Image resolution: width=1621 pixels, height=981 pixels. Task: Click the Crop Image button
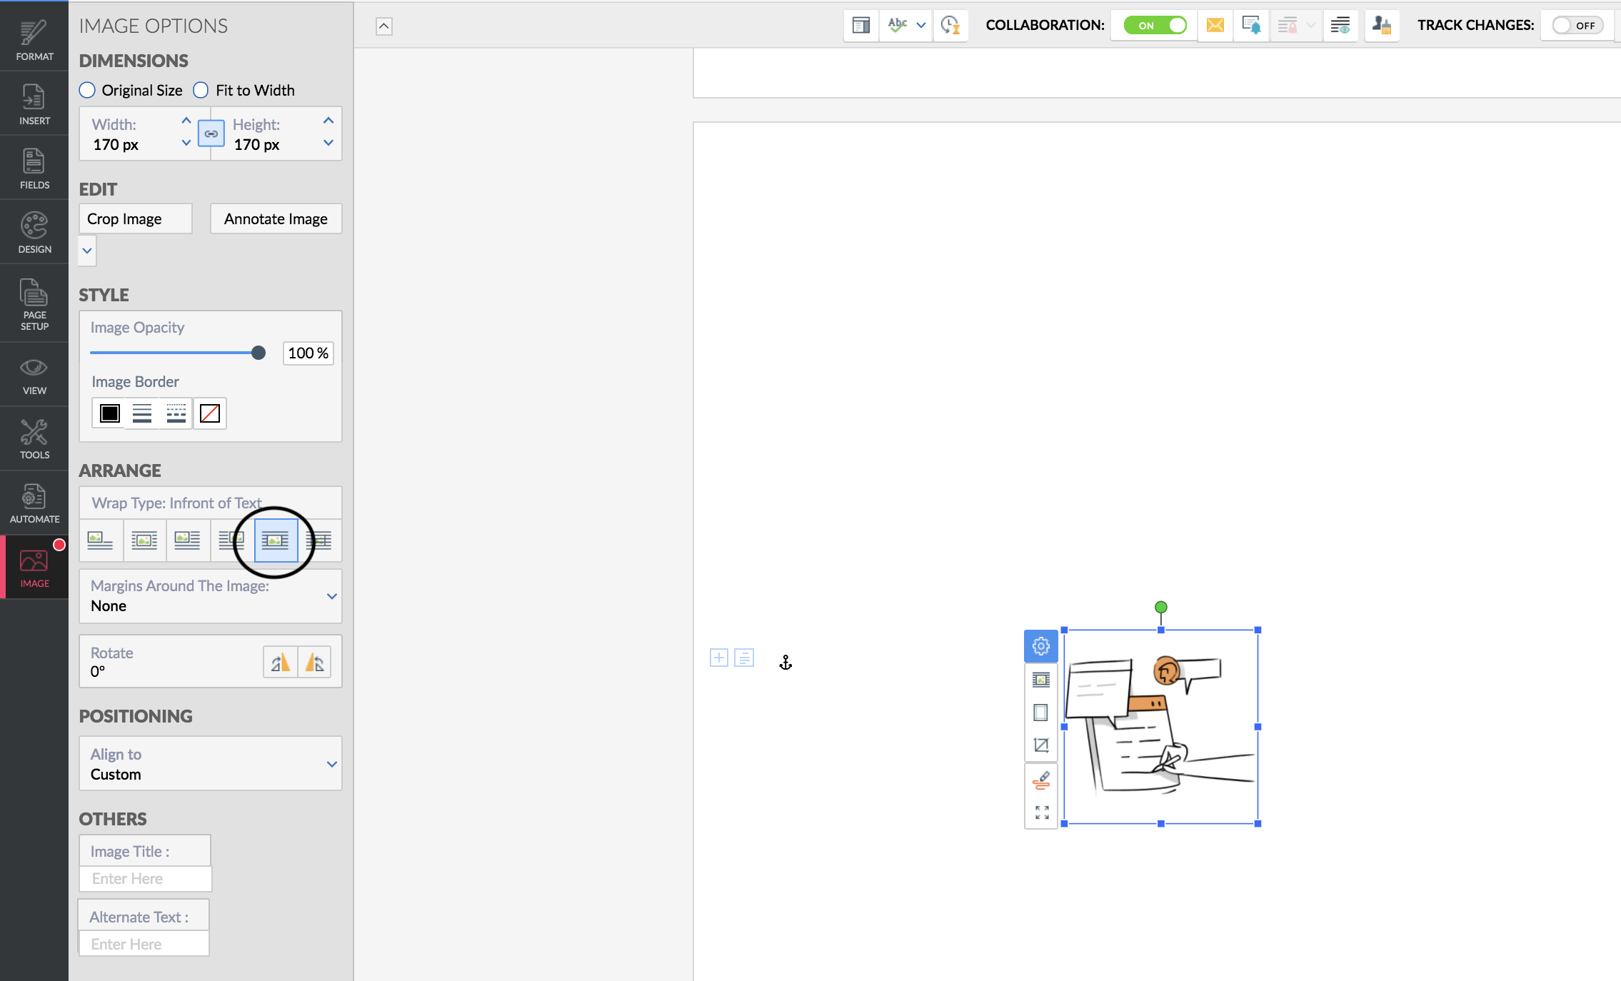tap(135, 219)
